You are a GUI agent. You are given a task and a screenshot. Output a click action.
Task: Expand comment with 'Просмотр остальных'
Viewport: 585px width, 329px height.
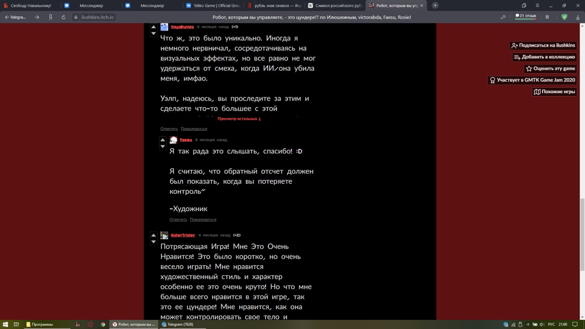(x=239, y=119)
